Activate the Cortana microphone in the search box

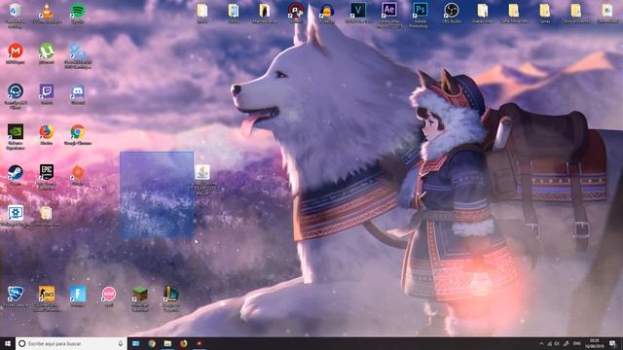121,343
